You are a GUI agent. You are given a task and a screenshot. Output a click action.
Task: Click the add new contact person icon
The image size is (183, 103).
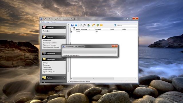coord(88,25)
